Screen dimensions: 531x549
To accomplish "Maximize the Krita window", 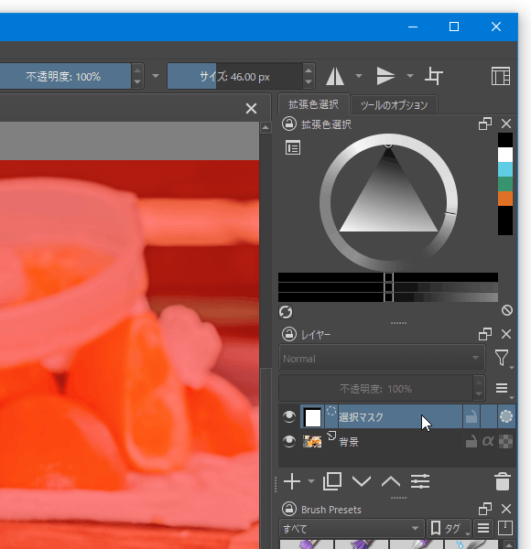I will click(x=454, y=27).
